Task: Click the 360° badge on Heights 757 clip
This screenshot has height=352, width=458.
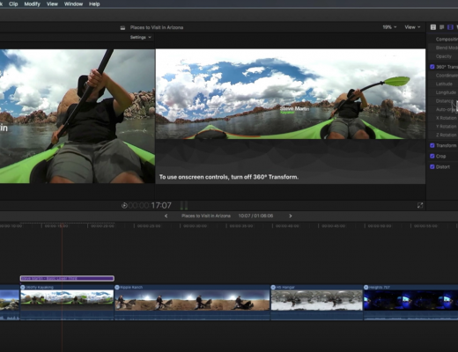Action: click(366, 287)
